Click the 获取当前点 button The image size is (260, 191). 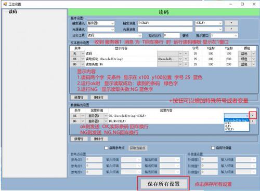pyautogui.click(x=138, y=148)
